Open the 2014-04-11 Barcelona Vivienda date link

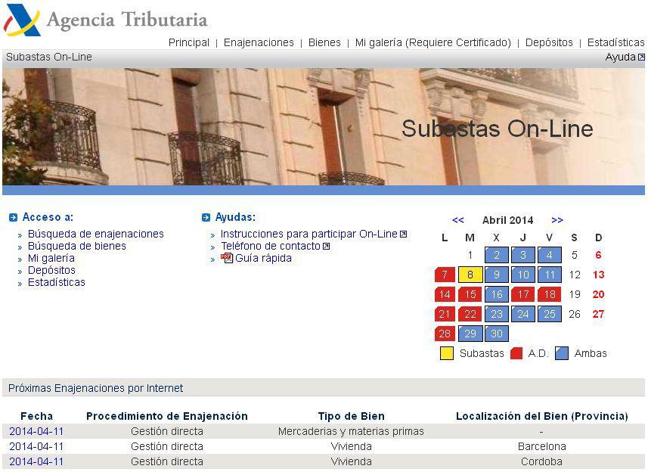pyautogui.click(x=36, y=446)
